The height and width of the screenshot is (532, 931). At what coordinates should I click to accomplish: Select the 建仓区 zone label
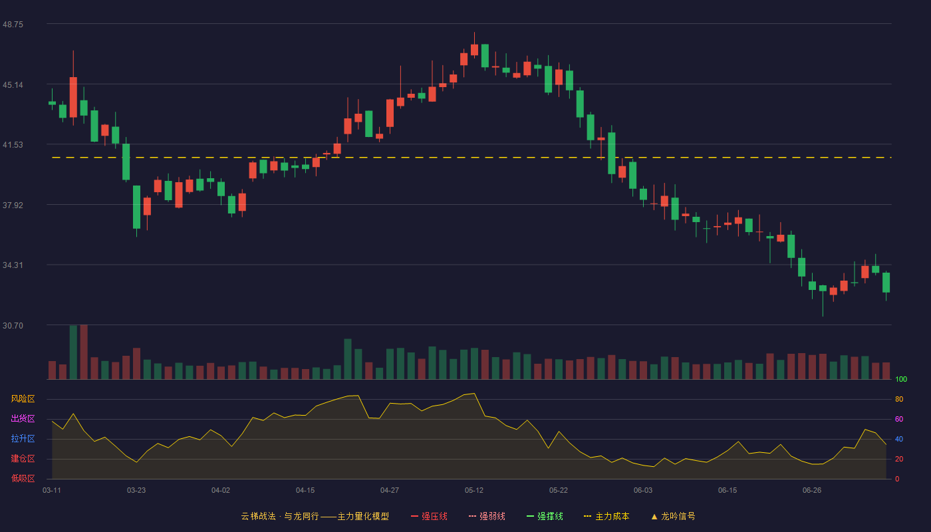(x=23, y=459)
